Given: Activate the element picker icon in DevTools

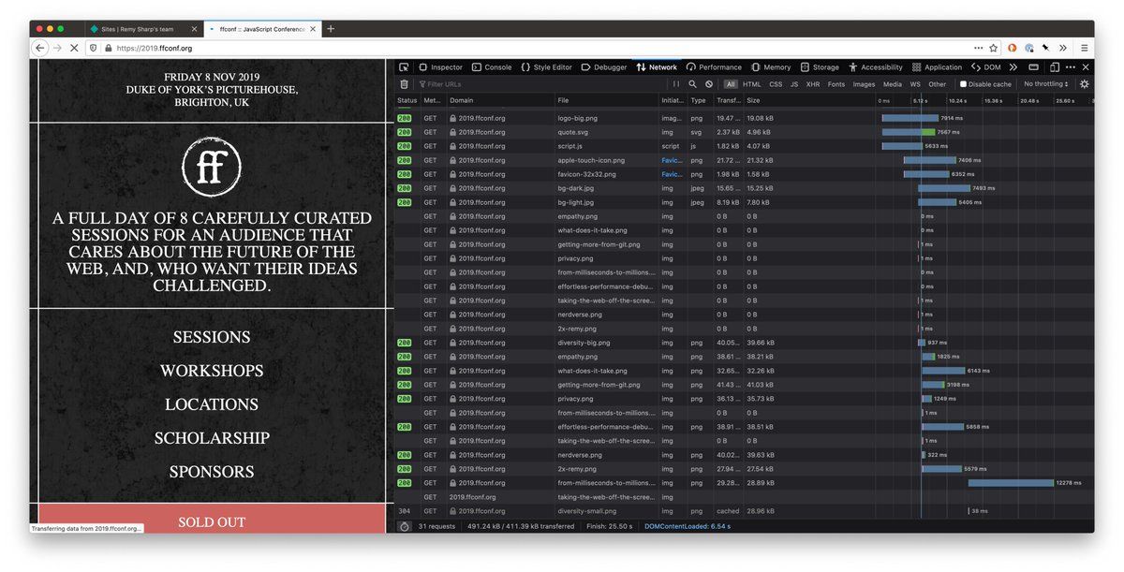Looking at the screenshot, I should pyautogui.click(x=404, y=67).
